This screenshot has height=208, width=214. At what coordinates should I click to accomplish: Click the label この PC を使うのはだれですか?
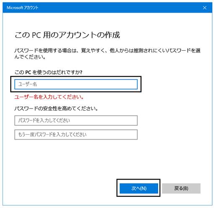click(x=48, y=72)
